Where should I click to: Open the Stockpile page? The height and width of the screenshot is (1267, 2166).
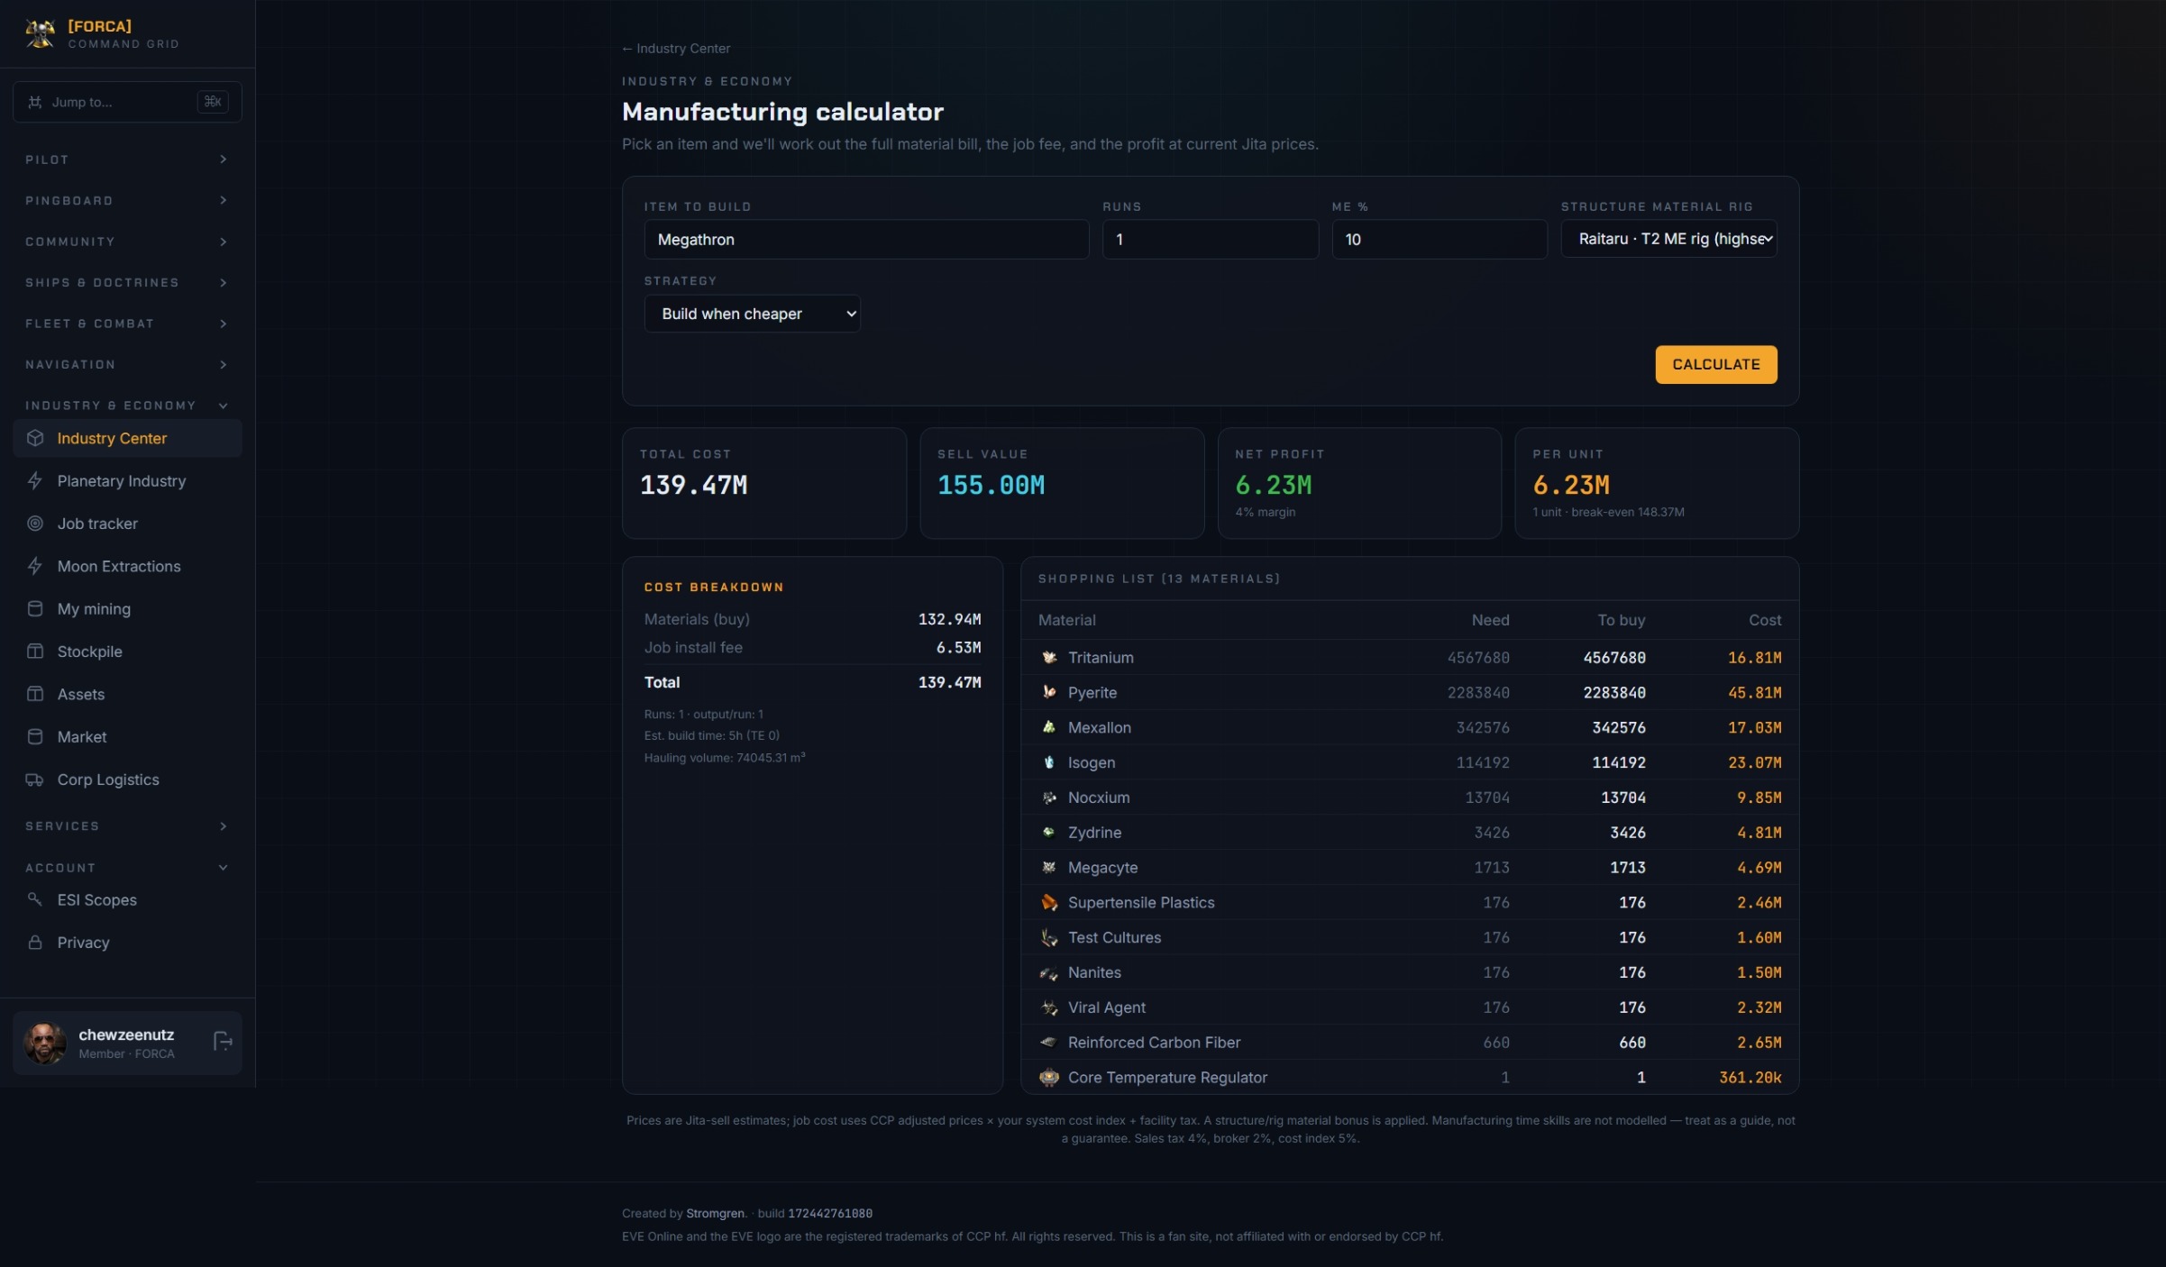click(127, 651)
